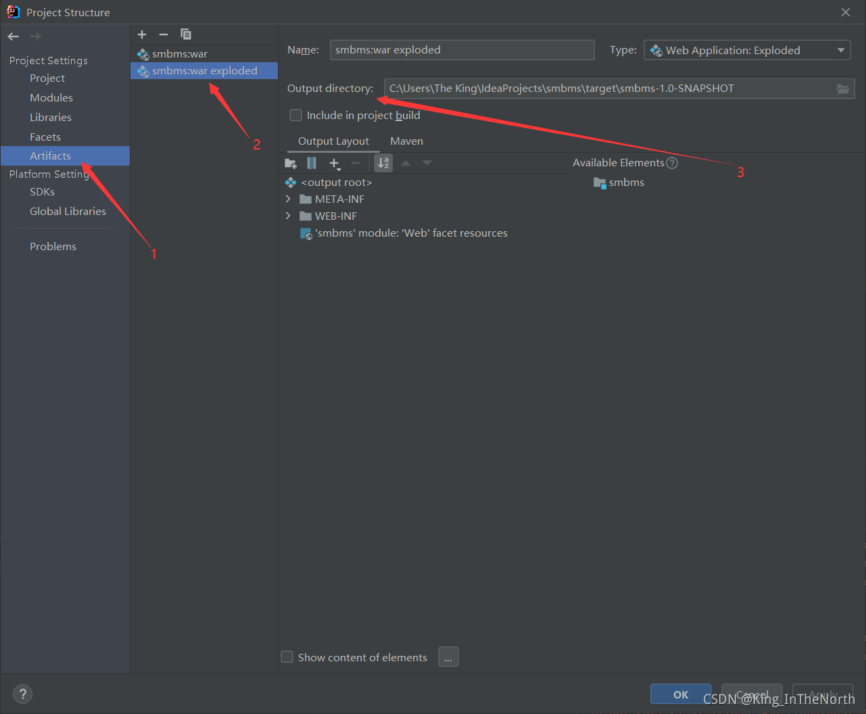This screenshot has height=714, width=866.
Task: Move element down arrow icon
Action: point(427,163)
